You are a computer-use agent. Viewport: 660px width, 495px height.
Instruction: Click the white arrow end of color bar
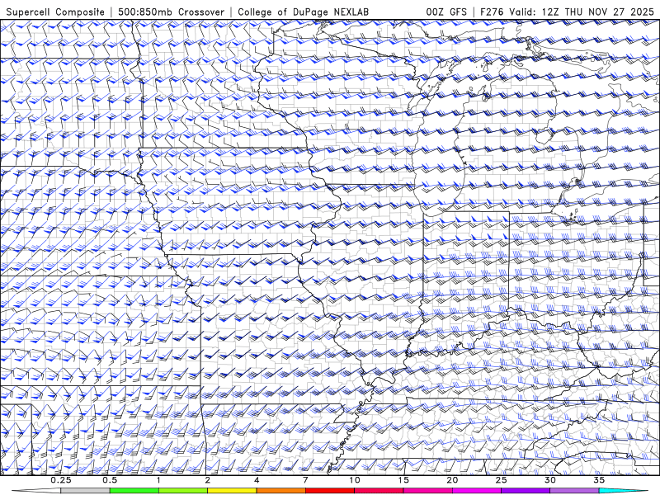36,491
